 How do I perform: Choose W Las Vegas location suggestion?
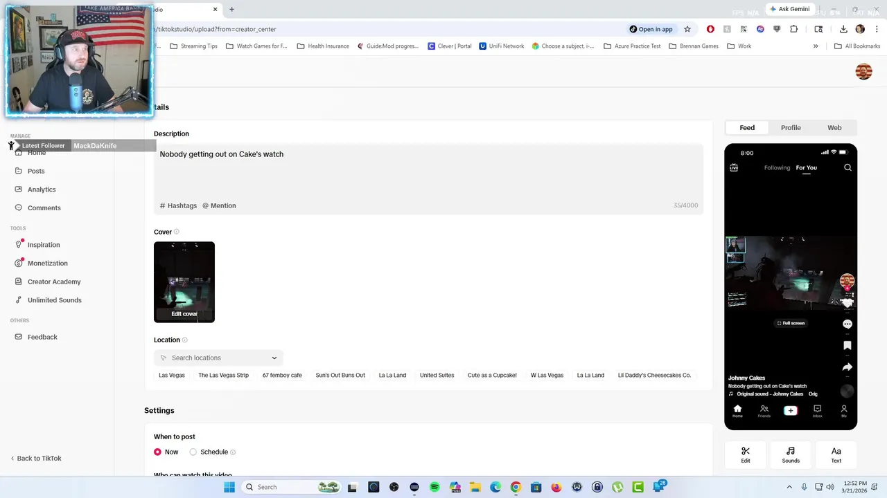click(x=547, y=376)
